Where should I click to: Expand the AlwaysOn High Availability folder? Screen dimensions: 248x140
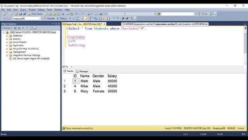pos(7,49)
